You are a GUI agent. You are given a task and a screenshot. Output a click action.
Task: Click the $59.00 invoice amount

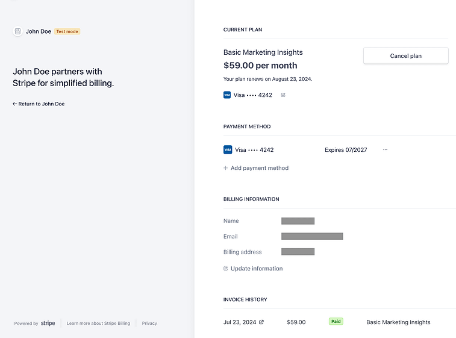point(296,322)
